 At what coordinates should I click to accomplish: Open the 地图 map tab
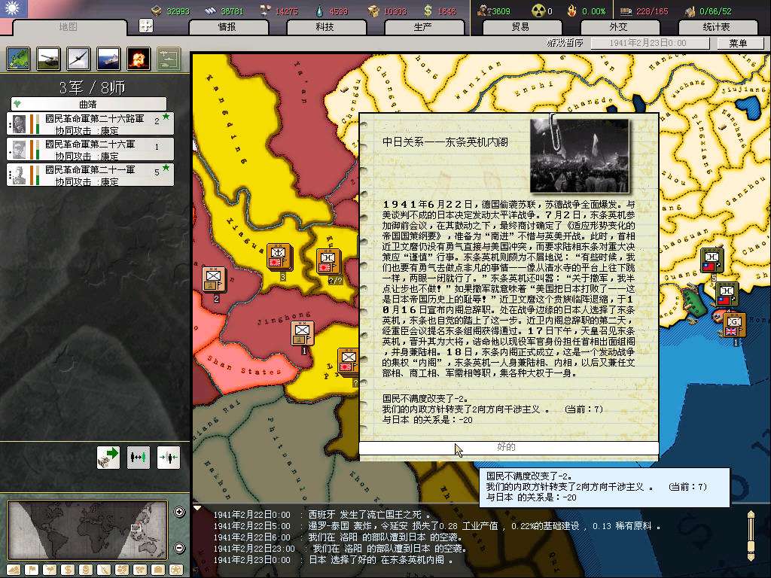pyautogui.click(x=69, y=27)
